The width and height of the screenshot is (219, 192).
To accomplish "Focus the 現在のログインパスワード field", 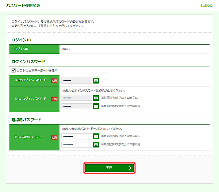I will [x=77, y=81].
